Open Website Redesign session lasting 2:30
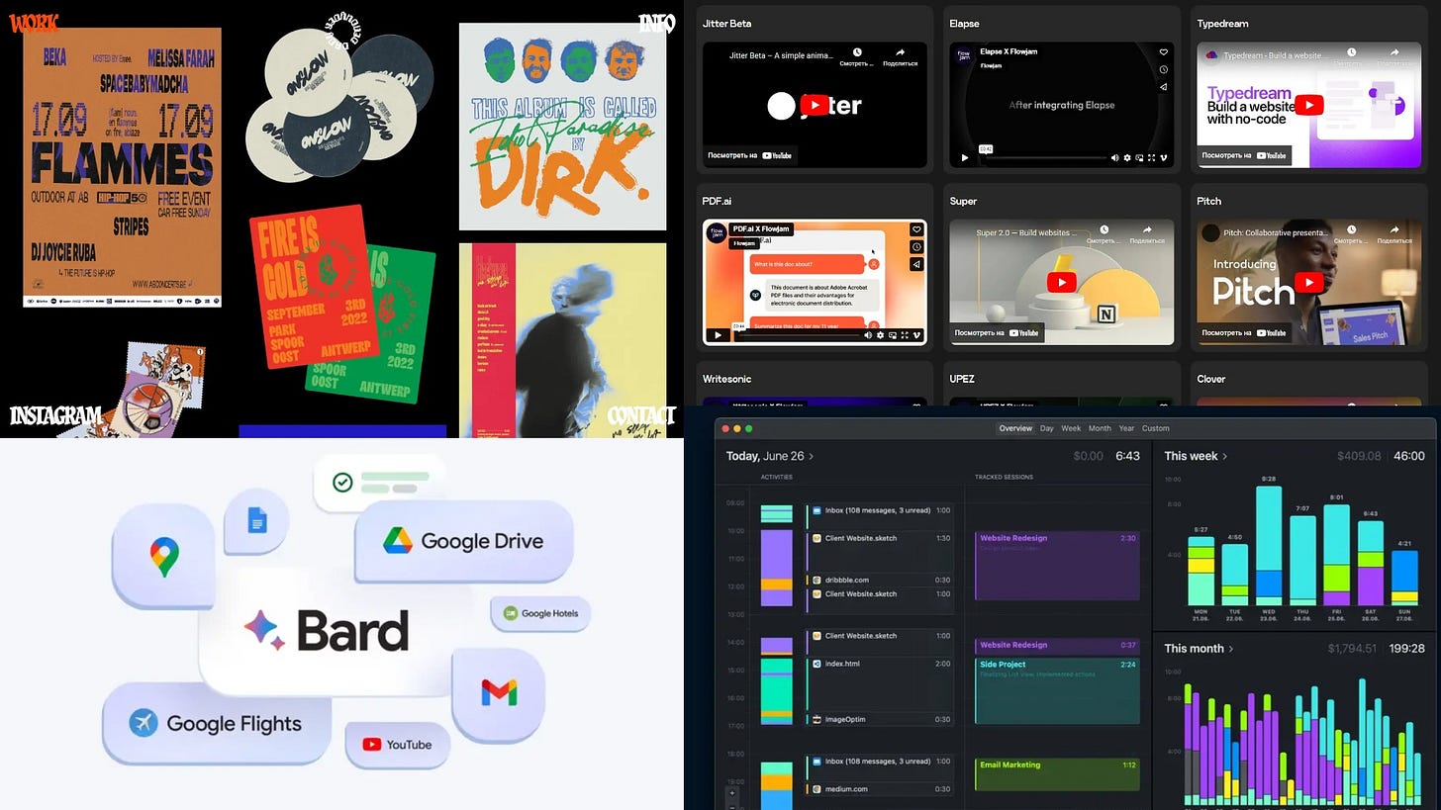1441x810 pixels. click(x=1057, y=566)
